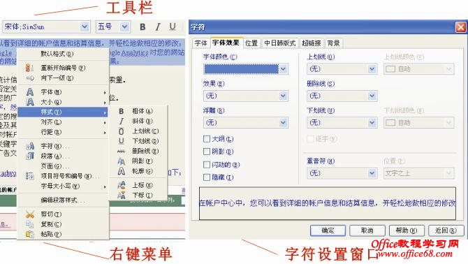Switch to the 字体 tab
The image size is (468, 264).
coord(201,43)
